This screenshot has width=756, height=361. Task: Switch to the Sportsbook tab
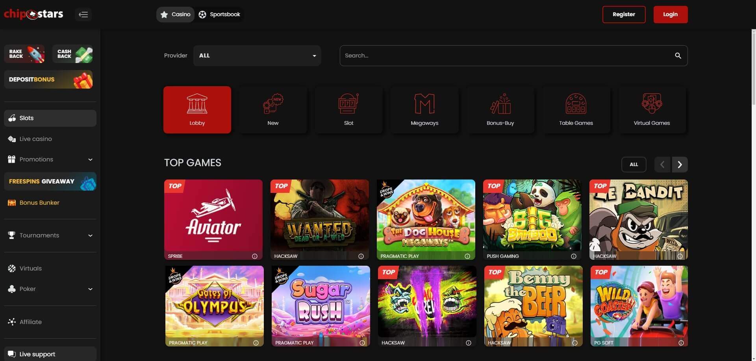coord(220,14)
